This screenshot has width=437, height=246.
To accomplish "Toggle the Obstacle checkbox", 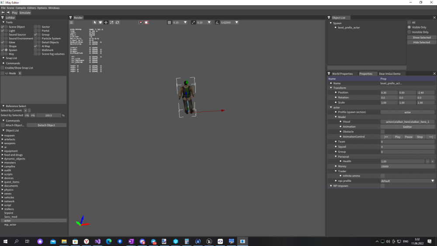I will [x=382, y=132].
